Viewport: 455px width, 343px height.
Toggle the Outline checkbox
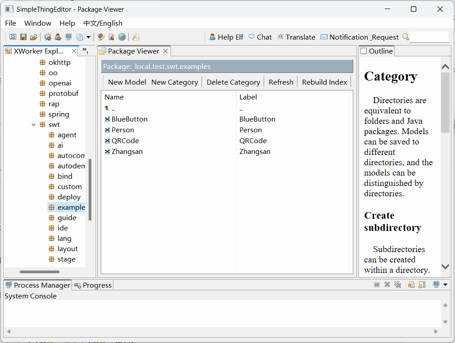click(364, 51)
